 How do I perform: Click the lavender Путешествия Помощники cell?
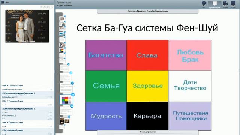pyautogui.click(x=190, y=116)
